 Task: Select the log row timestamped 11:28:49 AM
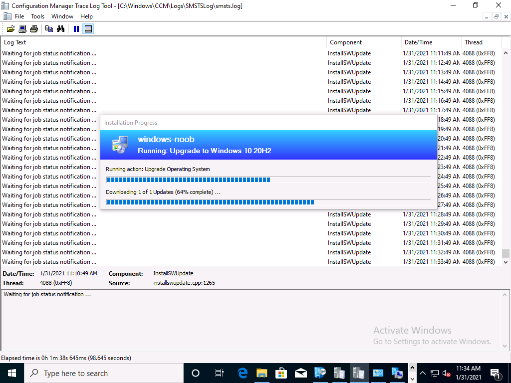pos(252,214)
